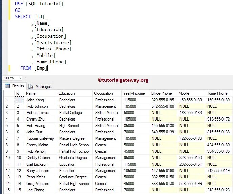Click row header number 15
The width and height of the screenshot is (233, 194).
pos(9,190)
